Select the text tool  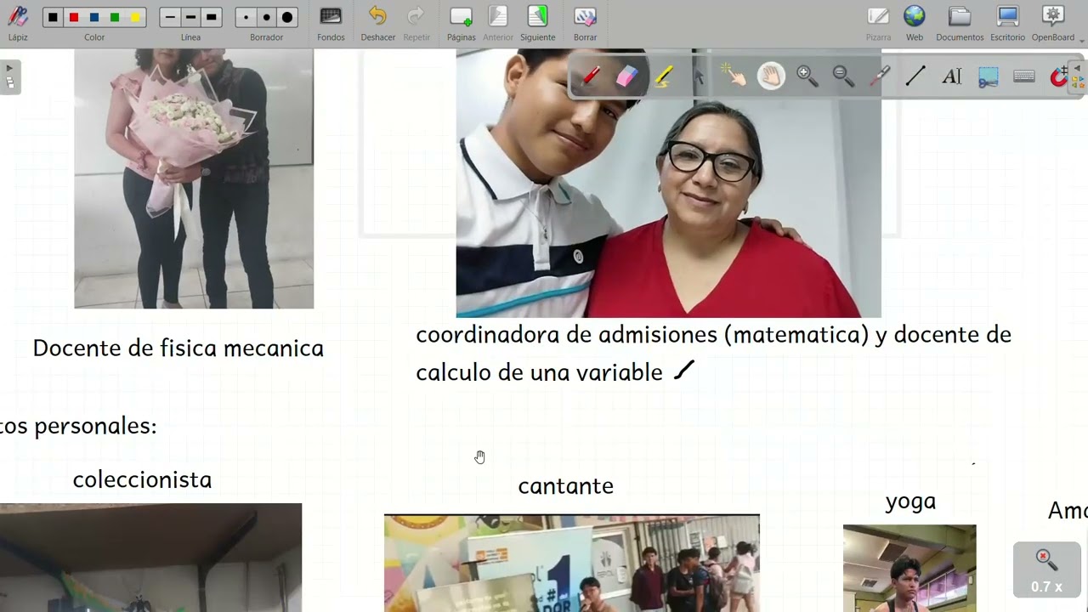952,76
